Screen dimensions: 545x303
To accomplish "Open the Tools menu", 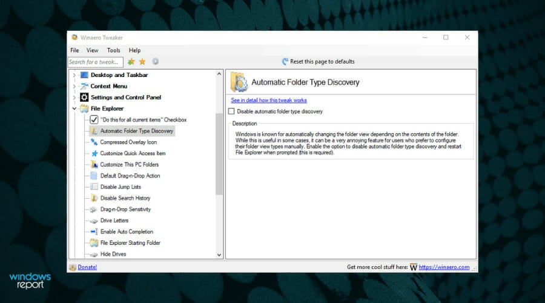I will pyautogui.click(x=114, y=50).
